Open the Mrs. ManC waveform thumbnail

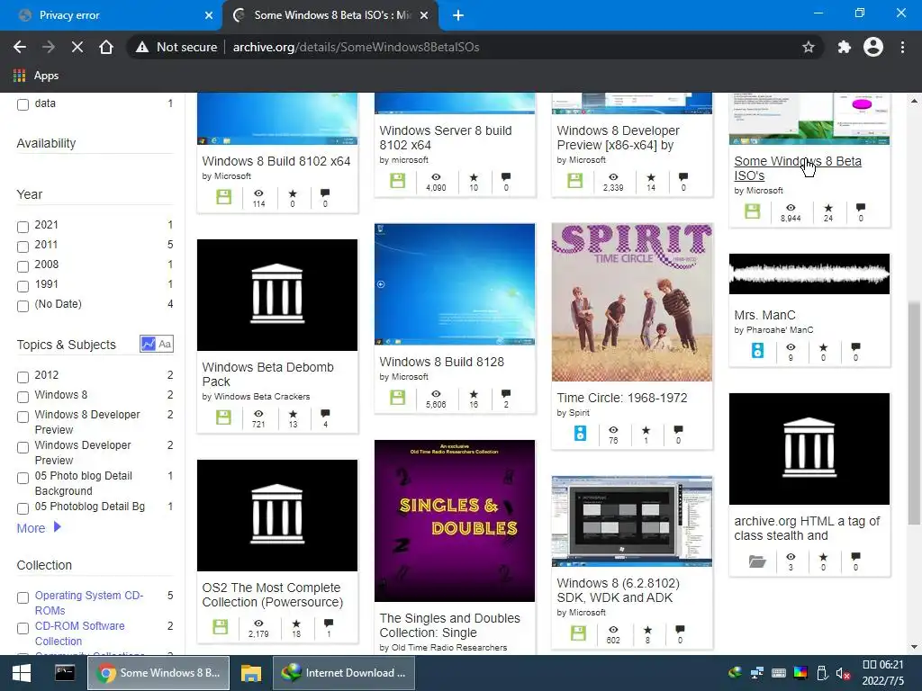[809, 274]
